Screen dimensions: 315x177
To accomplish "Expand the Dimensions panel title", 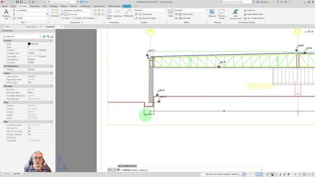I will [x=76, y=23].
